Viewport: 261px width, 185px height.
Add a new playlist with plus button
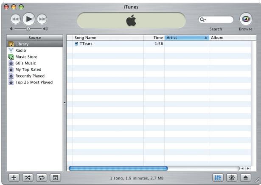tap(15, 177)
